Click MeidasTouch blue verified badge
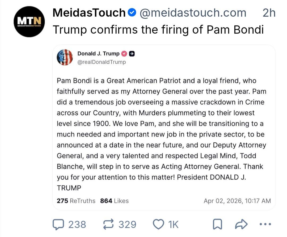Image resolution: width=287 pixels, height=237 pixels. (132, 12)
